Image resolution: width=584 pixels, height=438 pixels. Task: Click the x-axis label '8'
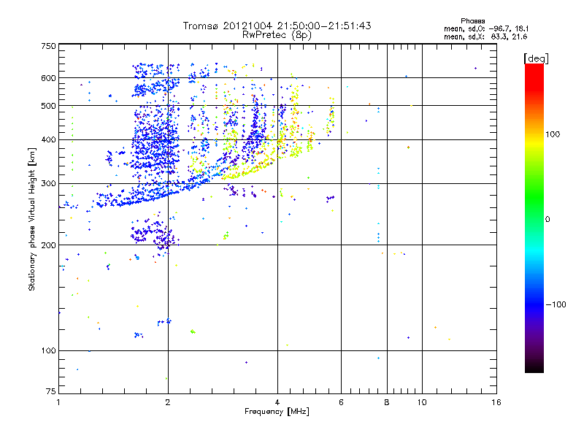tap(387, 402)
